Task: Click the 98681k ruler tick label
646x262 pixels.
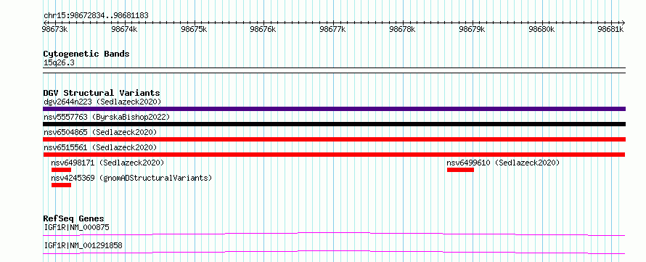Action: 611,29
